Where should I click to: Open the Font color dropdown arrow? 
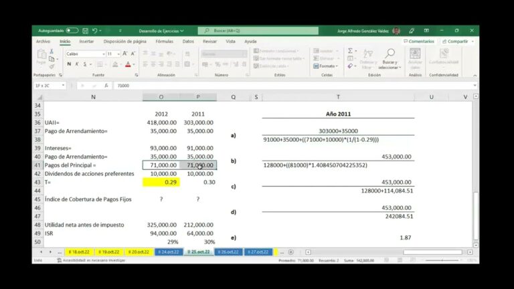coord(134,64)
